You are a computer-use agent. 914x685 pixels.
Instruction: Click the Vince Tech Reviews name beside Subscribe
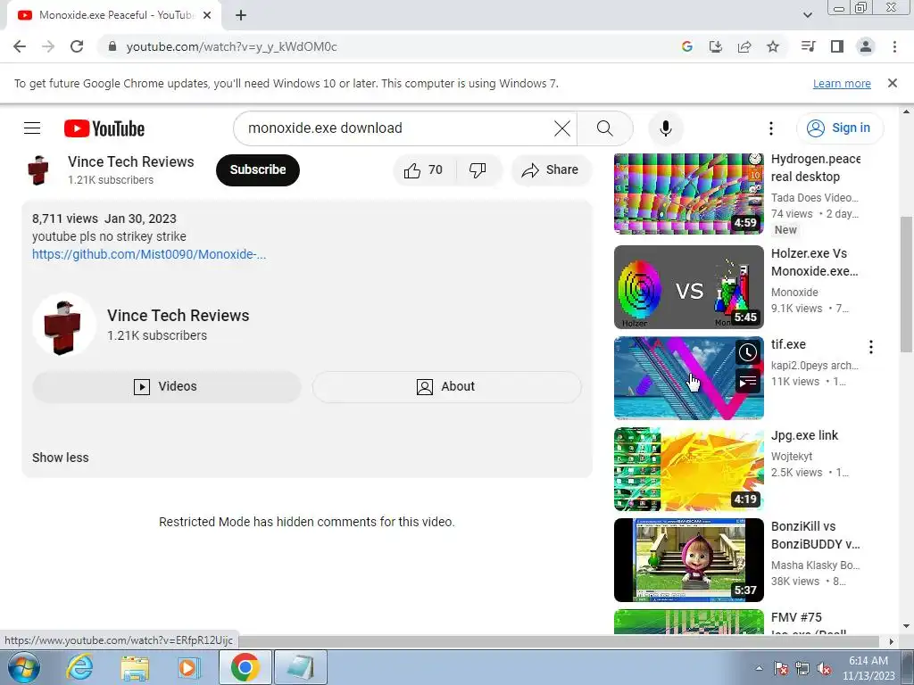[131, 162]
